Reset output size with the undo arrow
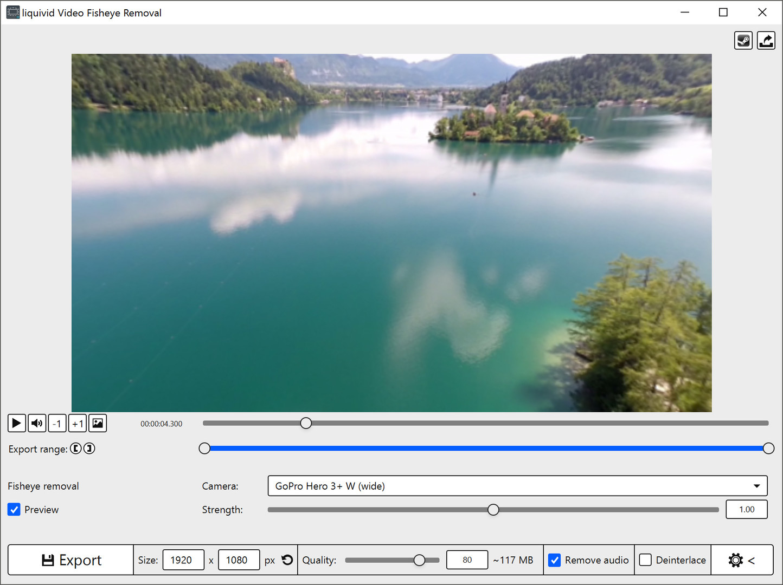The width and height of the screenshot is (783, 585). click(287, 560)
